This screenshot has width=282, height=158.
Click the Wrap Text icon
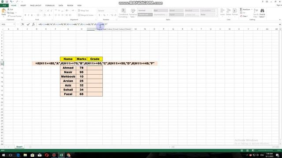point(79,11)
